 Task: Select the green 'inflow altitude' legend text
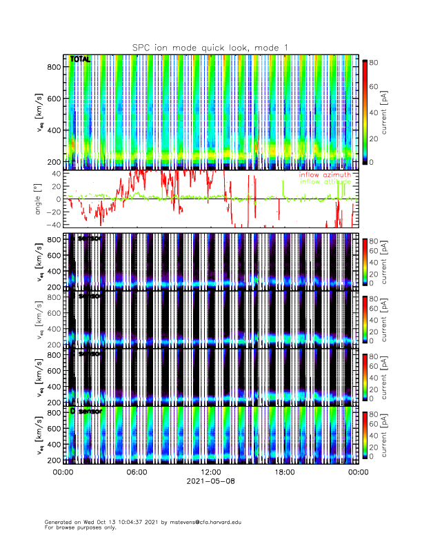tap(324, 182)
